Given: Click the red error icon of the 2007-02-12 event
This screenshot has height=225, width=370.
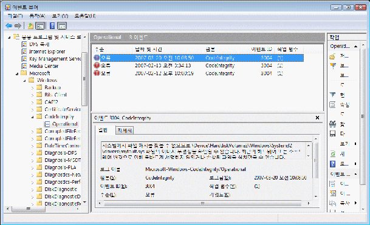Looking at the screenshot, I should 97,73.
